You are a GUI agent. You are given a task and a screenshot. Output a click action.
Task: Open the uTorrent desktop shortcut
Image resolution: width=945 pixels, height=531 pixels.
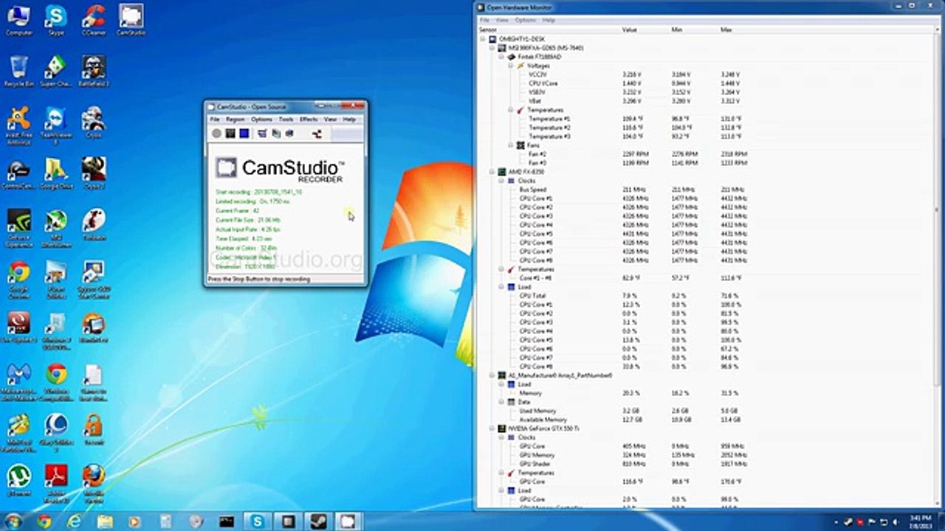coord(18,479)
